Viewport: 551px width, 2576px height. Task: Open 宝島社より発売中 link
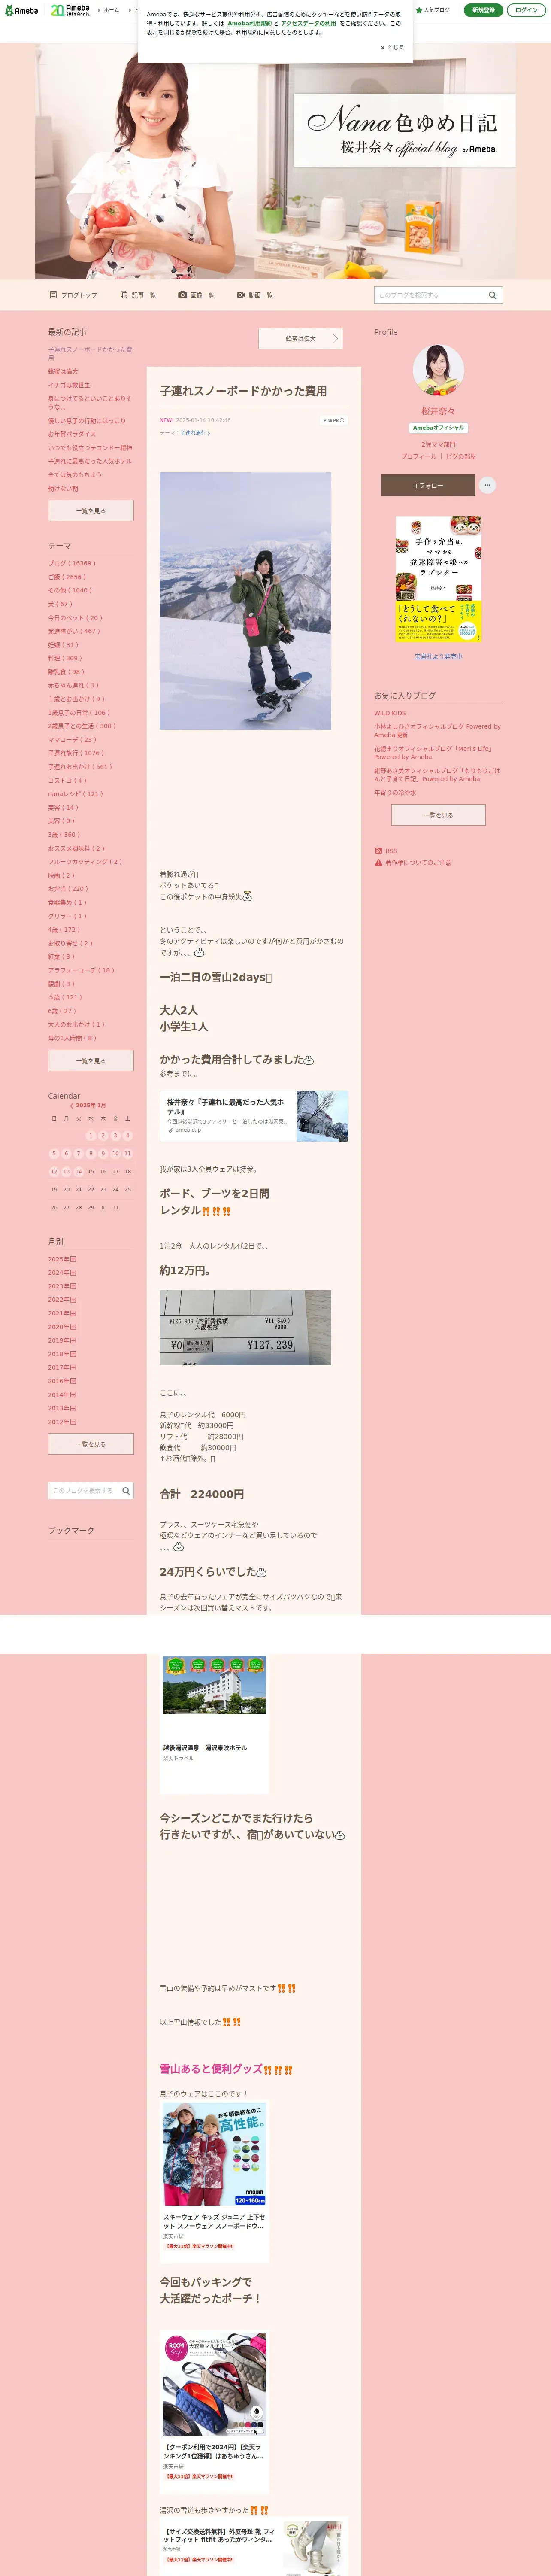coord(438,657)
